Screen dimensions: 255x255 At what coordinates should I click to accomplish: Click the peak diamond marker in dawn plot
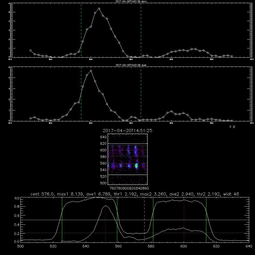99,8
